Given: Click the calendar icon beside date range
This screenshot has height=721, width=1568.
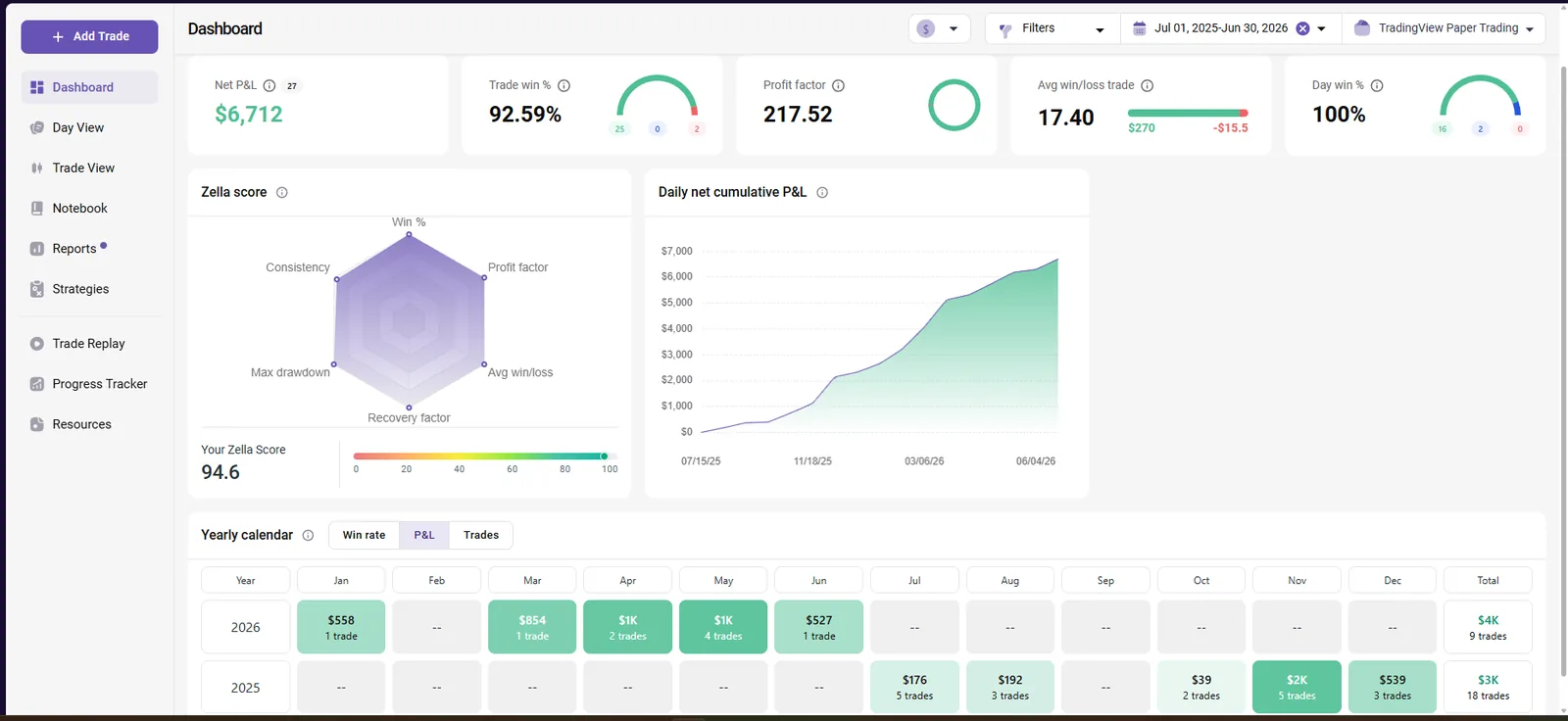Looking at the screenshot, I should coord(1139,28).
